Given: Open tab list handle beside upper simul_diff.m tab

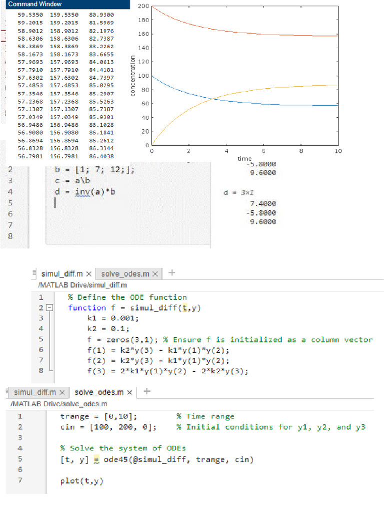Looking at the screenshot, I should [34, 273].
